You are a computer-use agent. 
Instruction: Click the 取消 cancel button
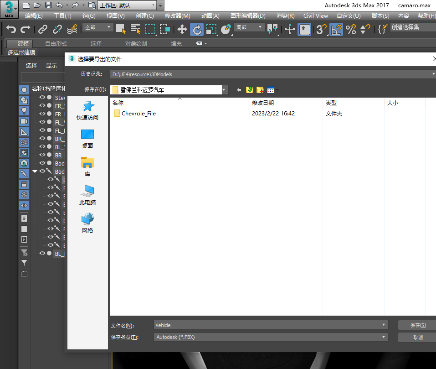(x=417, y=338)
